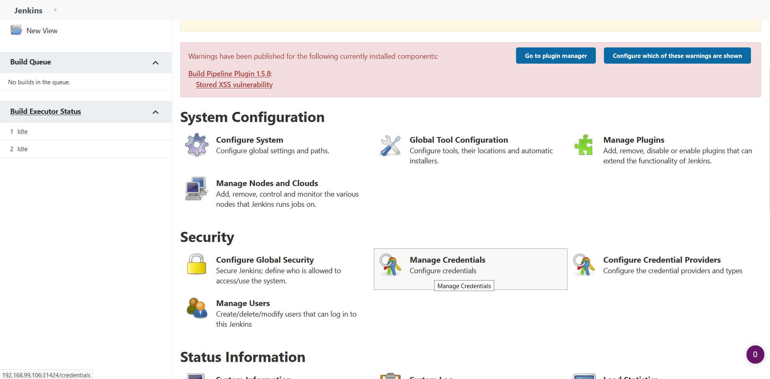Open the Configure System heading link

tap(250, 140)
